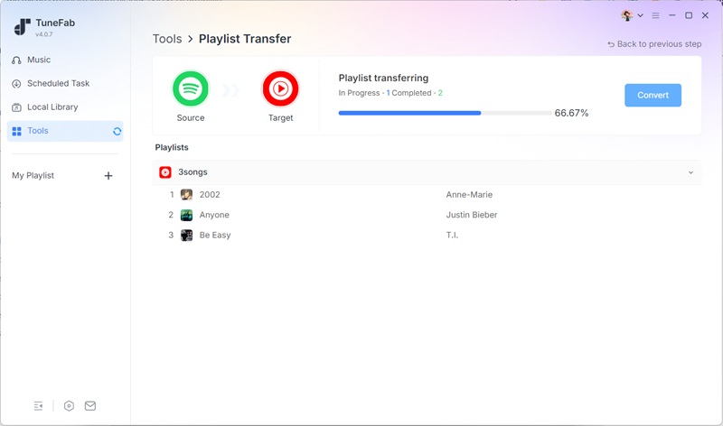This screenshot has height=426, width=723.
Task: Click the Source label
Action: [x=191, y=118]
